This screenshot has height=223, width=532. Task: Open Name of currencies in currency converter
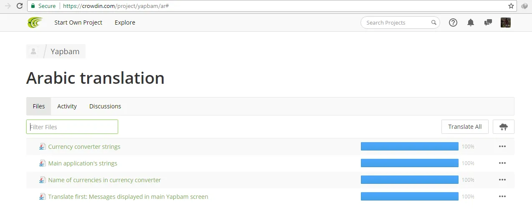pos(104,180)
